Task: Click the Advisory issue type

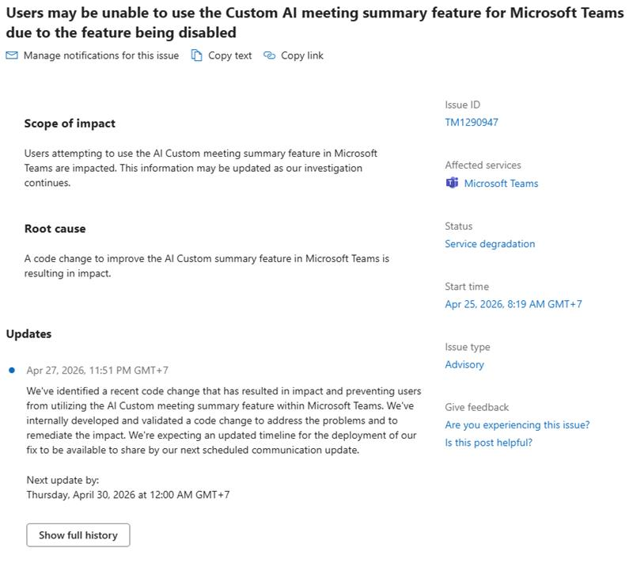Action: tap(464, 365)
